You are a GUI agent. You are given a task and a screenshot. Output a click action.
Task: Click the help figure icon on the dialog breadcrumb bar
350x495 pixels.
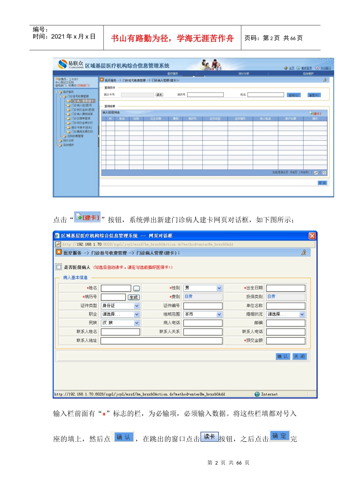[x=304, y=252]
